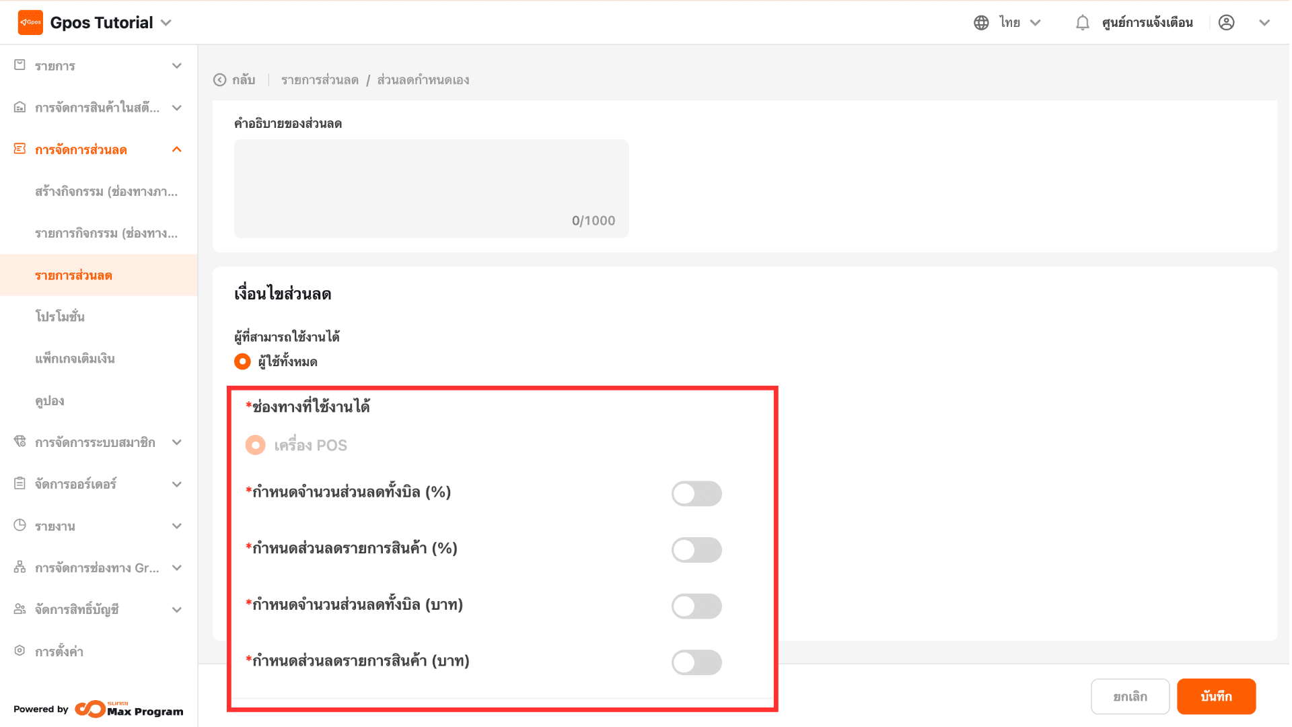
Task: Click the globe language icon
Action: pyautogui.click(x=981, y=23)
